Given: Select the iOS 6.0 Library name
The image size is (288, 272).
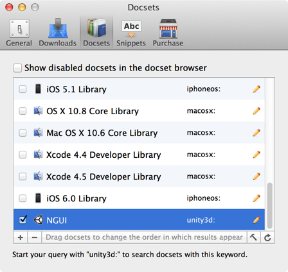Looking at the screenshot, I should [76, 198].
